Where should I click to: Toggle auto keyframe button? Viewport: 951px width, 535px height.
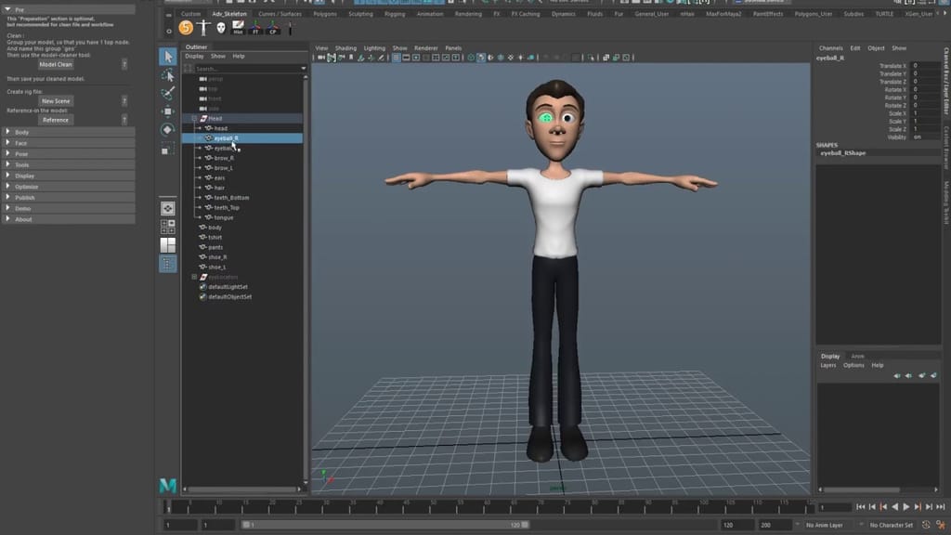tap(926, 526)
